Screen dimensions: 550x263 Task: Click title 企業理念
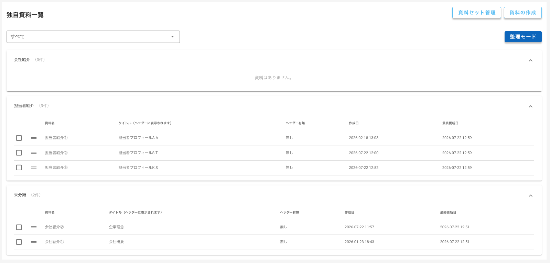click(117, 227)
